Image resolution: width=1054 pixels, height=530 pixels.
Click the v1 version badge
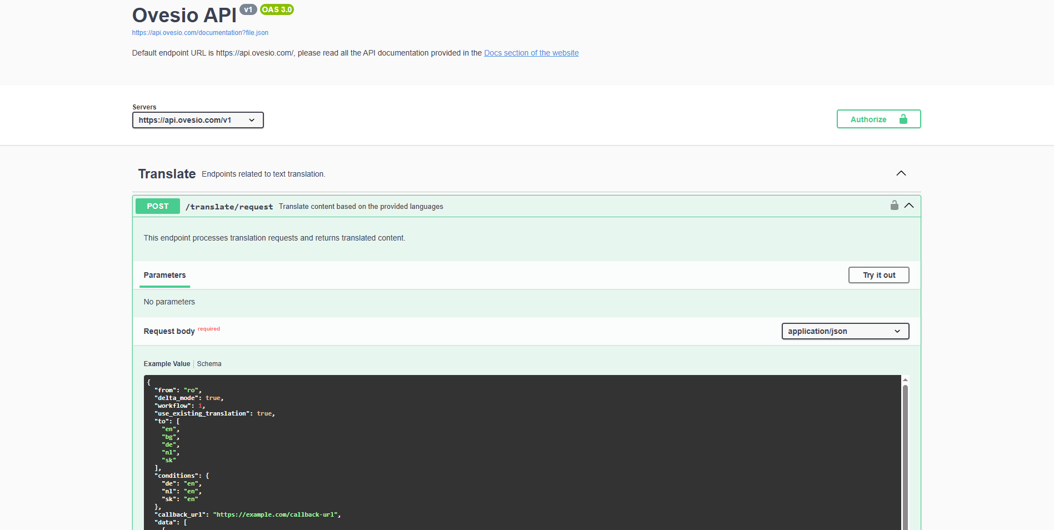pyautogui.click(x=248, y=9)
